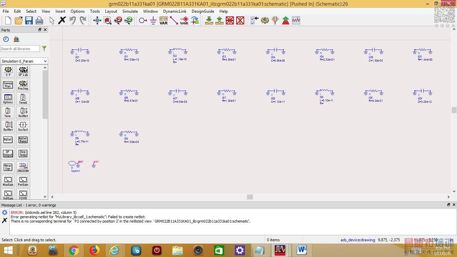Zoom out by two using the minus magnifier
This screenshot has width=457, height=257.
128,20
